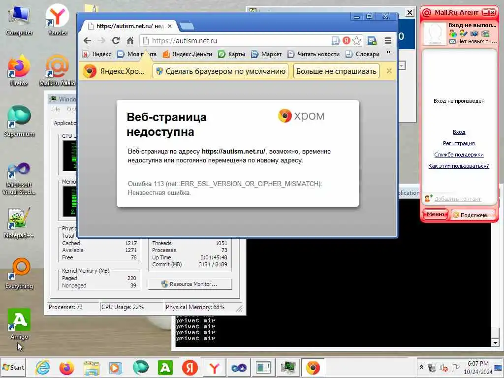Select Applications tab in Task Manager
Screen dimensions: 504x378
pos(65,123)
